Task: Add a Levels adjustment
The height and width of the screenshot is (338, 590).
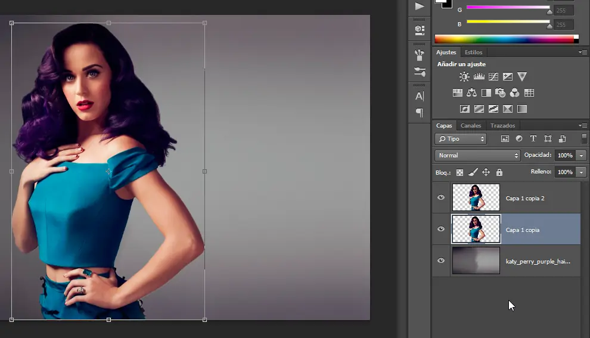Action: pyautogui.click(x=479, y=77)
